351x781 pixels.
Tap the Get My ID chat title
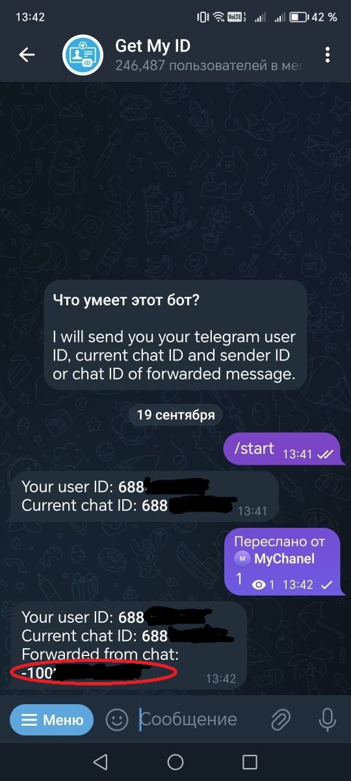(153, 46)
